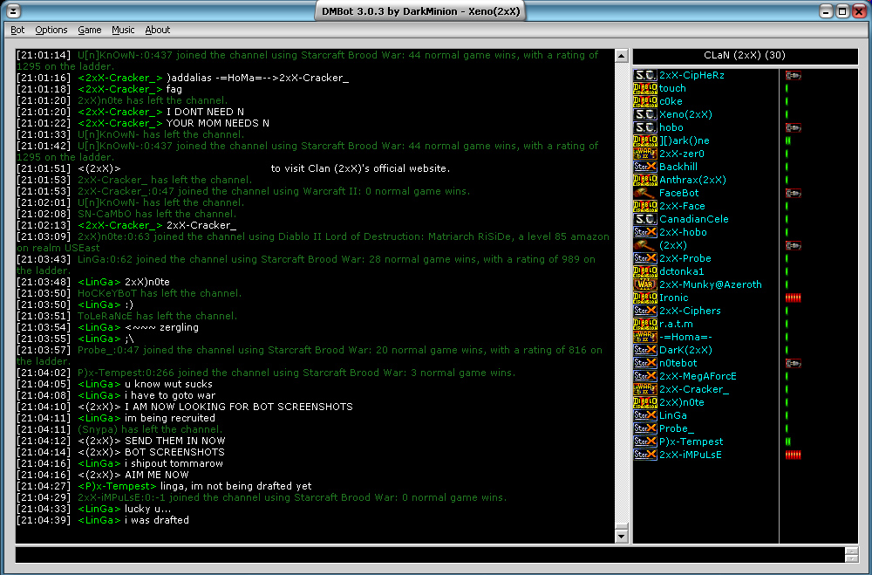
Task: Click the Diablo icon next to c0ke
Action: coord(645,101)
